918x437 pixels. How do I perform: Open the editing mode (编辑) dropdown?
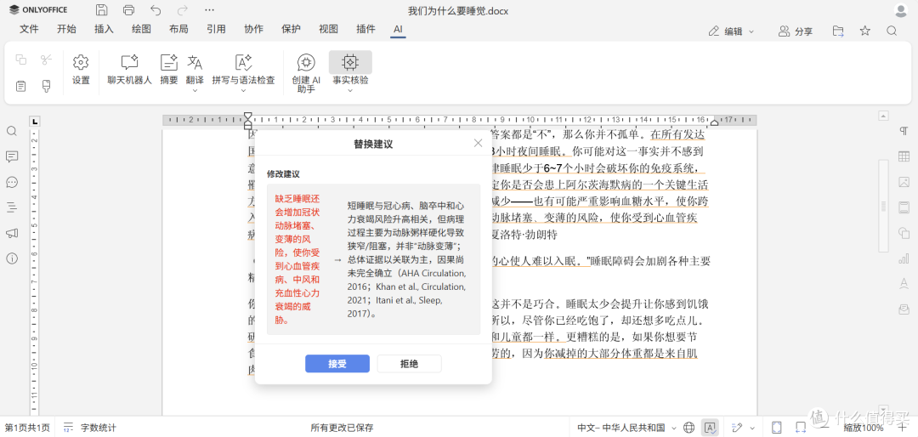(x=732, y=31)
